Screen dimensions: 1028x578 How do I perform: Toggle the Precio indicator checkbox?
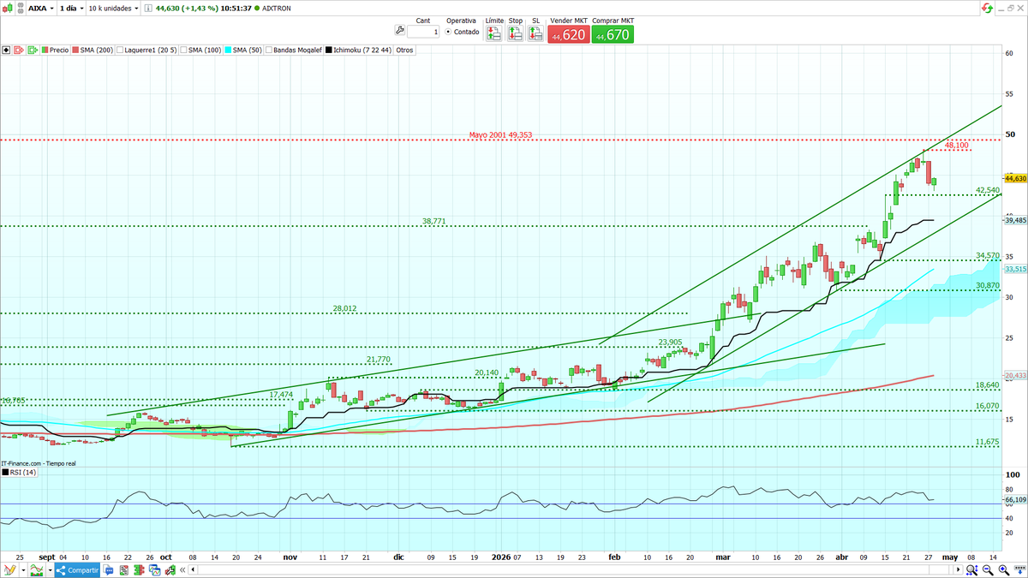[x=45, y=50]
